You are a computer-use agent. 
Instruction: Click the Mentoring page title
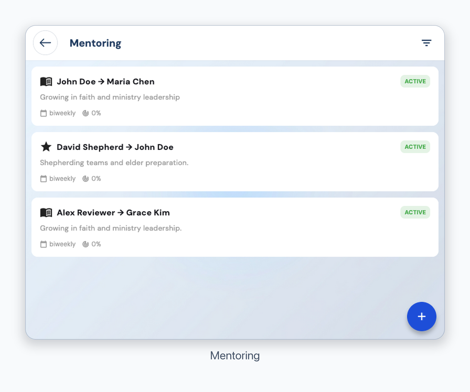[95, 43]
